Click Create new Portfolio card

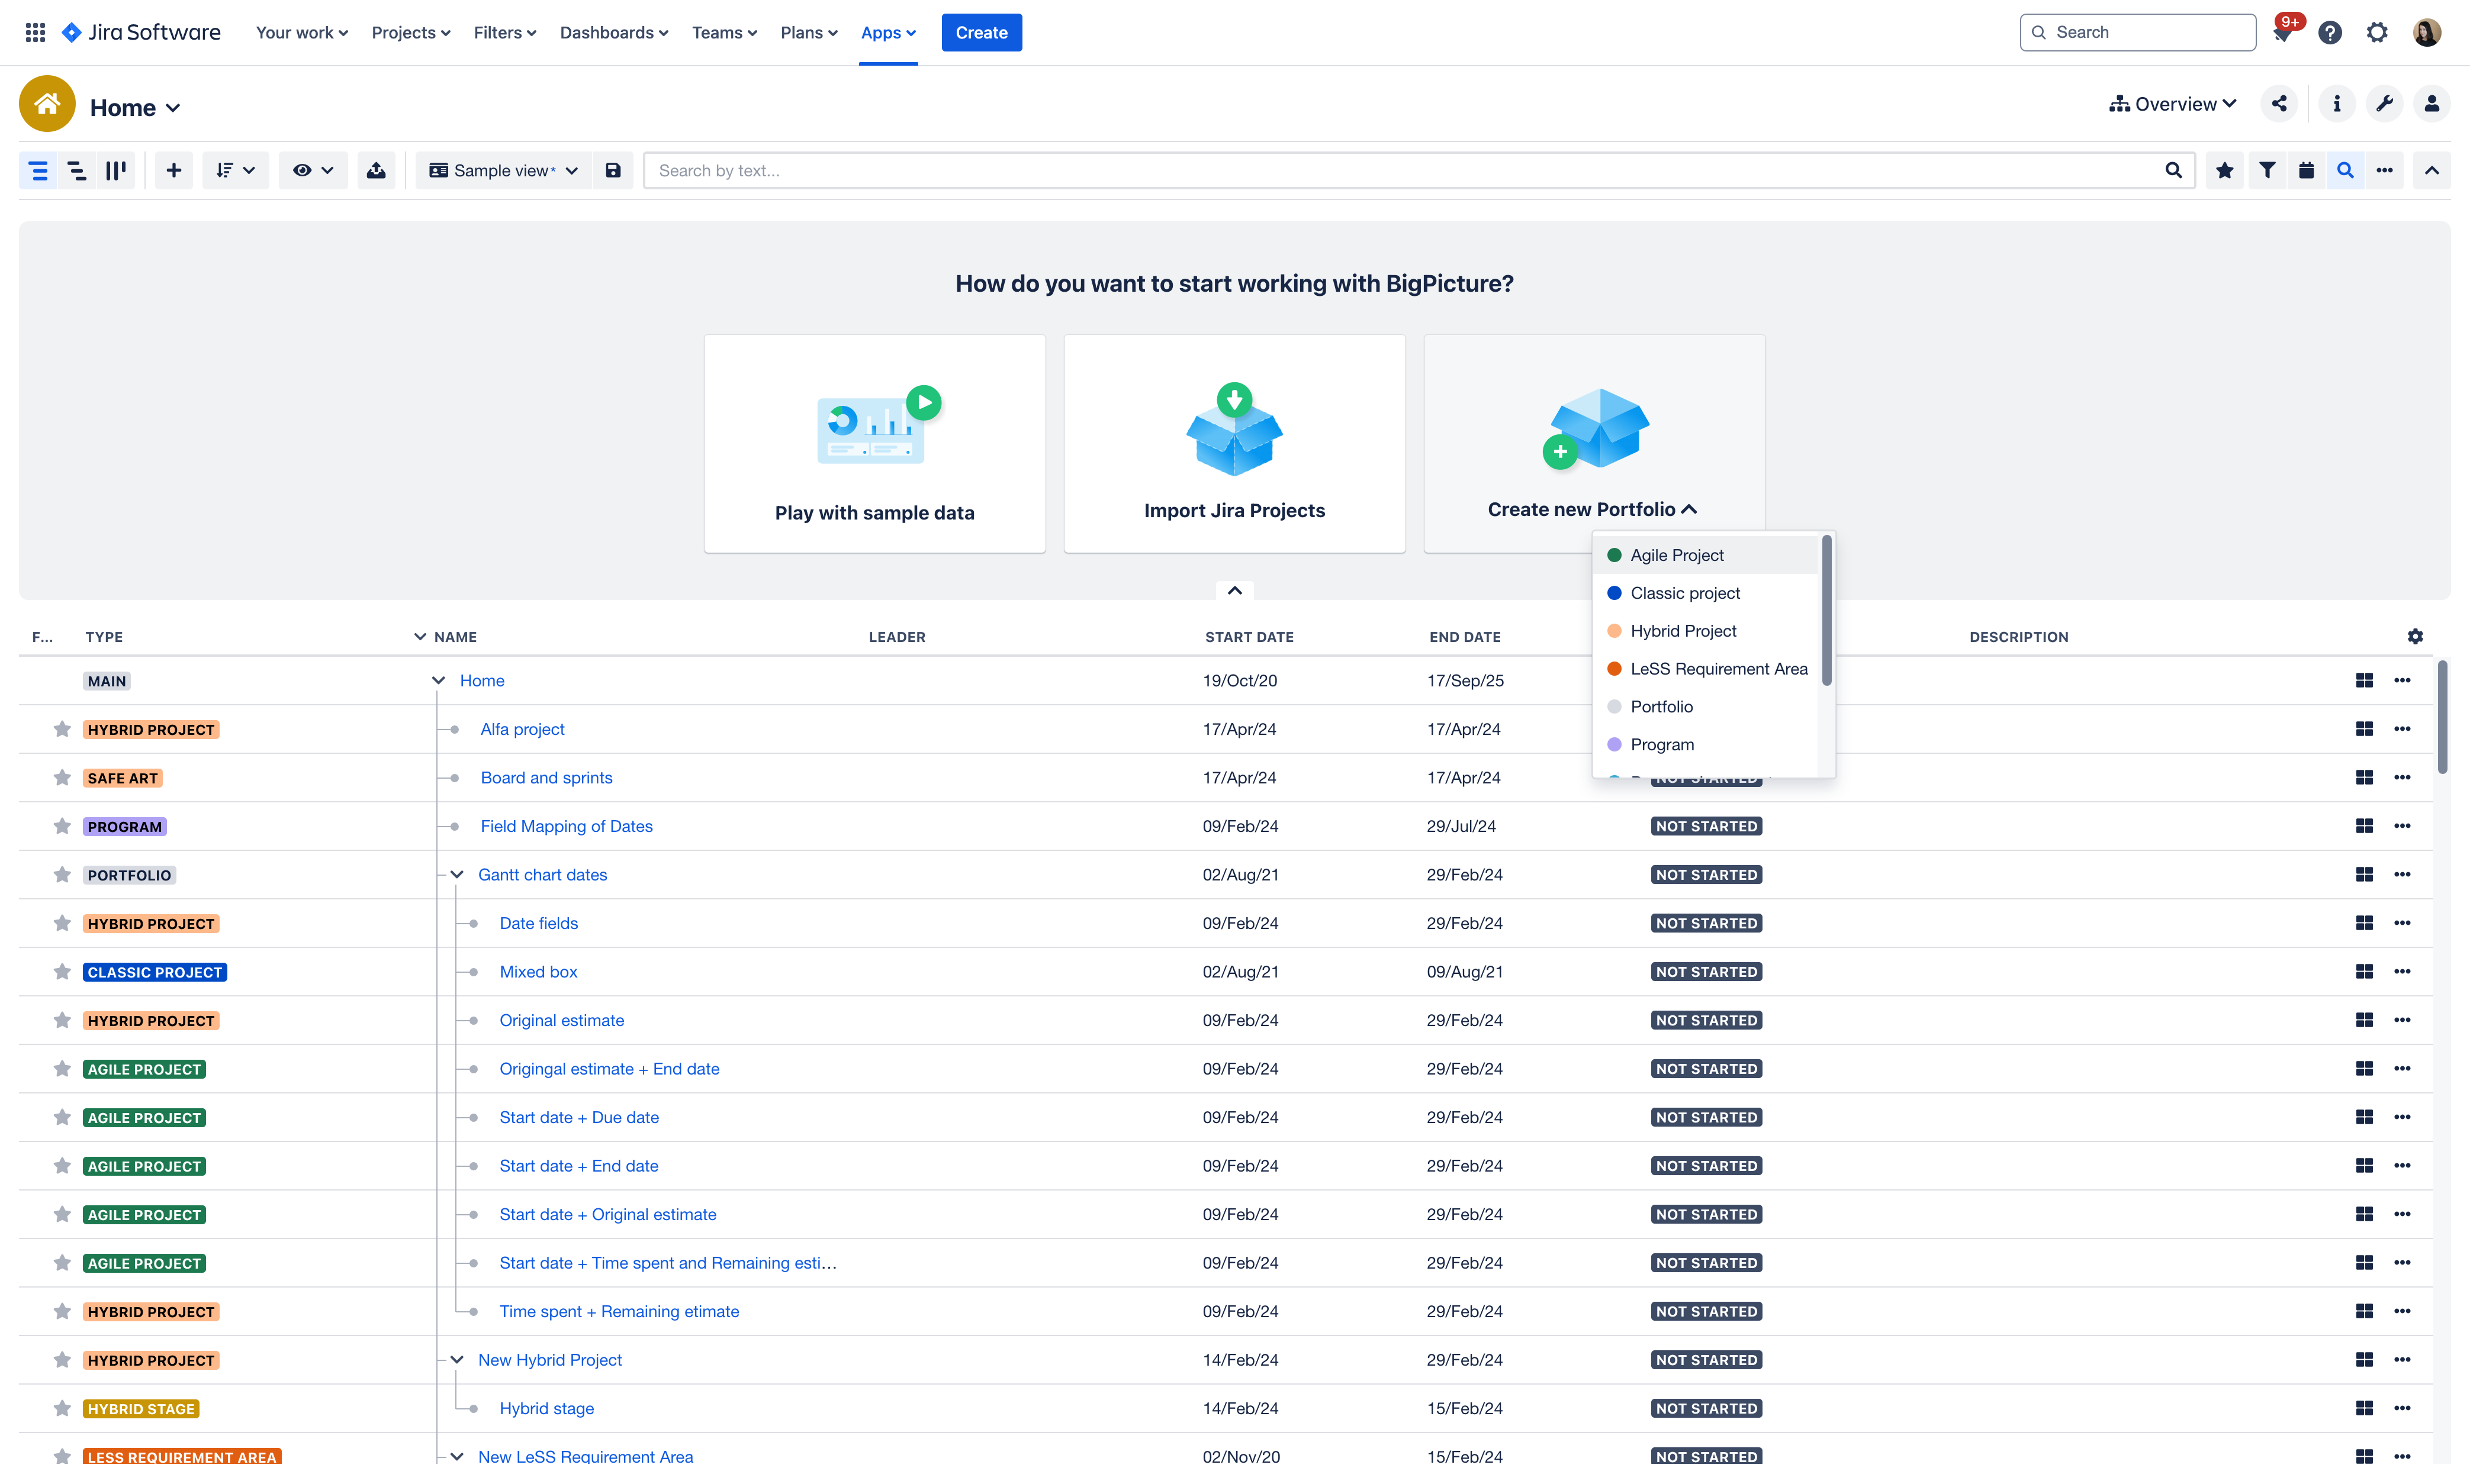click(x=1594, y=443)
